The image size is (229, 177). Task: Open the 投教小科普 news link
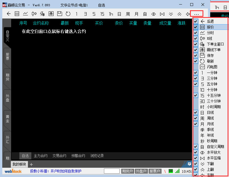pyautogui.click(x=56, y=171)
